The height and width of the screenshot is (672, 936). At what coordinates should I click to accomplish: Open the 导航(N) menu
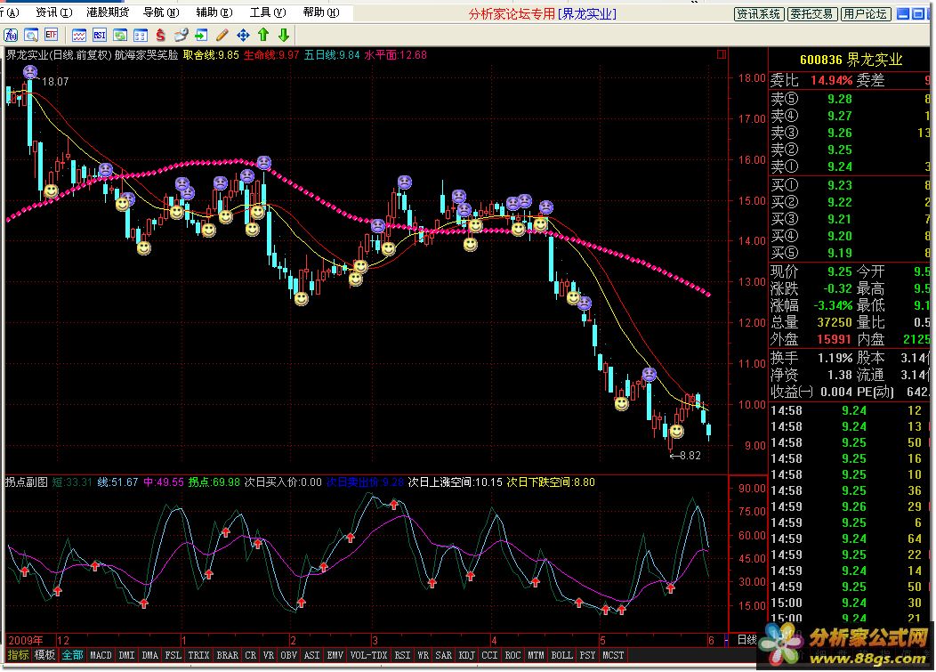(161, 12)
